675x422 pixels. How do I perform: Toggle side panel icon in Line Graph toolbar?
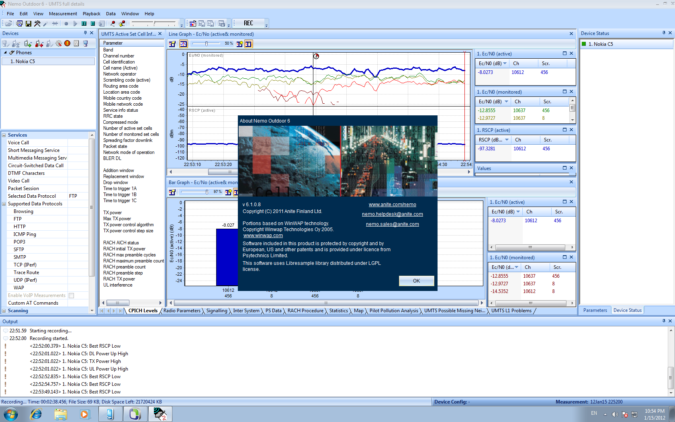[x=248, y=44]
